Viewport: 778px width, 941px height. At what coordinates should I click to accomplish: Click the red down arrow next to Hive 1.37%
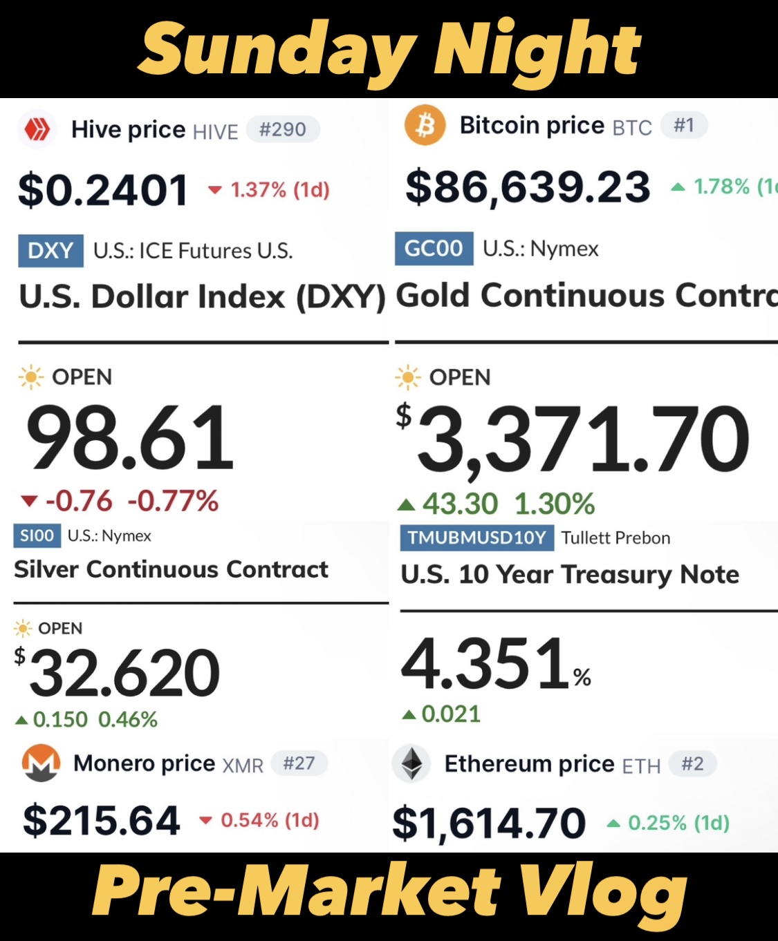click(x=215, y=190)
